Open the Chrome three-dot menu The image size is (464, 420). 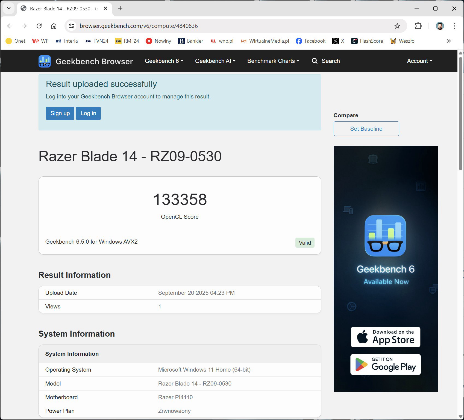[455, 26]
